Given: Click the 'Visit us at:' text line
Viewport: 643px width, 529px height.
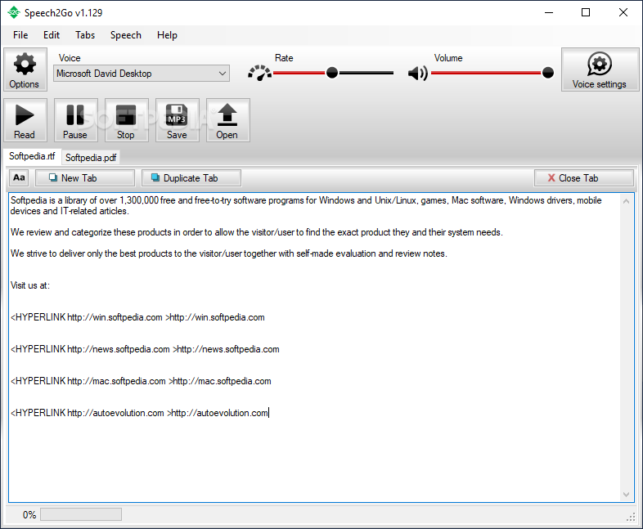Looking at the screenshot, I should point(30,285).
